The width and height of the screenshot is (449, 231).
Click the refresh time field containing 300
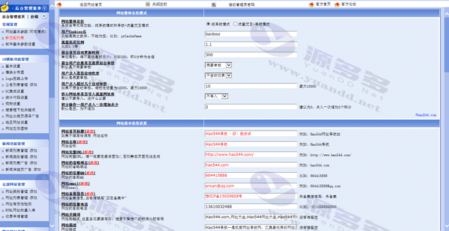[x=251, y=55]
